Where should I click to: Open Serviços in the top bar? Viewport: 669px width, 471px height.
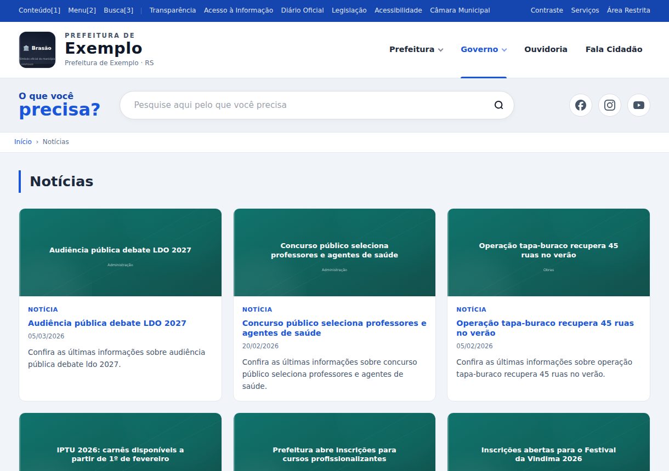pyautogui.click(x=585, y=10)
